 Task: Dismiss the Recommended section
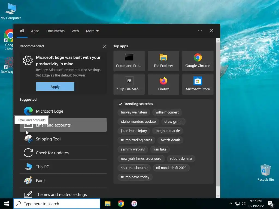pos(105,46)
